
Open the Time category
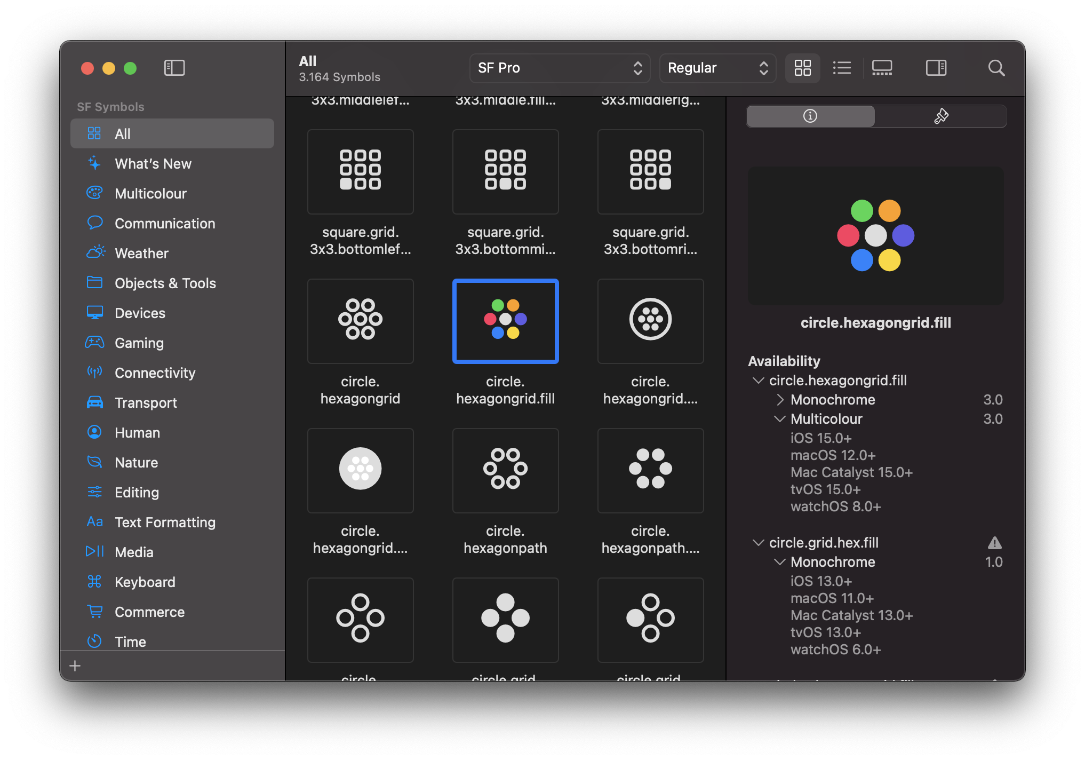pyautogui.click(x=130, y=642)
